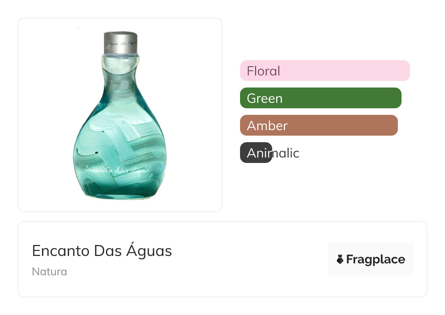Click the dark Animalic accord bar

click(x=256, y=153)
